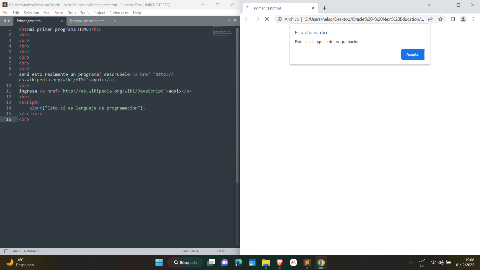Viewport: 480px width, 270px height.
Task: Click the back navigation arrow in Edge
Action: (247, 19)
